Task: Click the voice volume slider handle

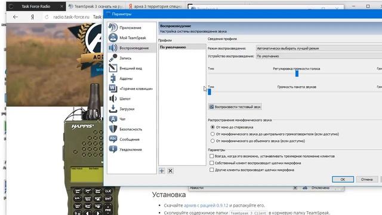Action: point(297,73)
